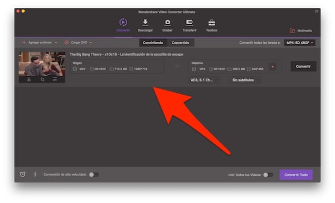Click the Convertir Todo button
This screenshot has width=335, height=203.
[x=296, y=175]
